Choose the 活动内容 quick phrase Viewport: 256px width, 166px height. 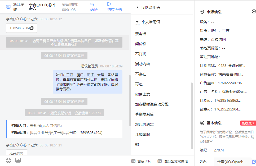[143, 64]
